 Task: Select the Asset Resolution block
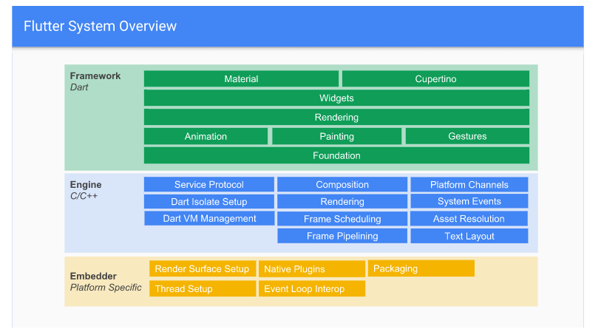click(469, 219)
